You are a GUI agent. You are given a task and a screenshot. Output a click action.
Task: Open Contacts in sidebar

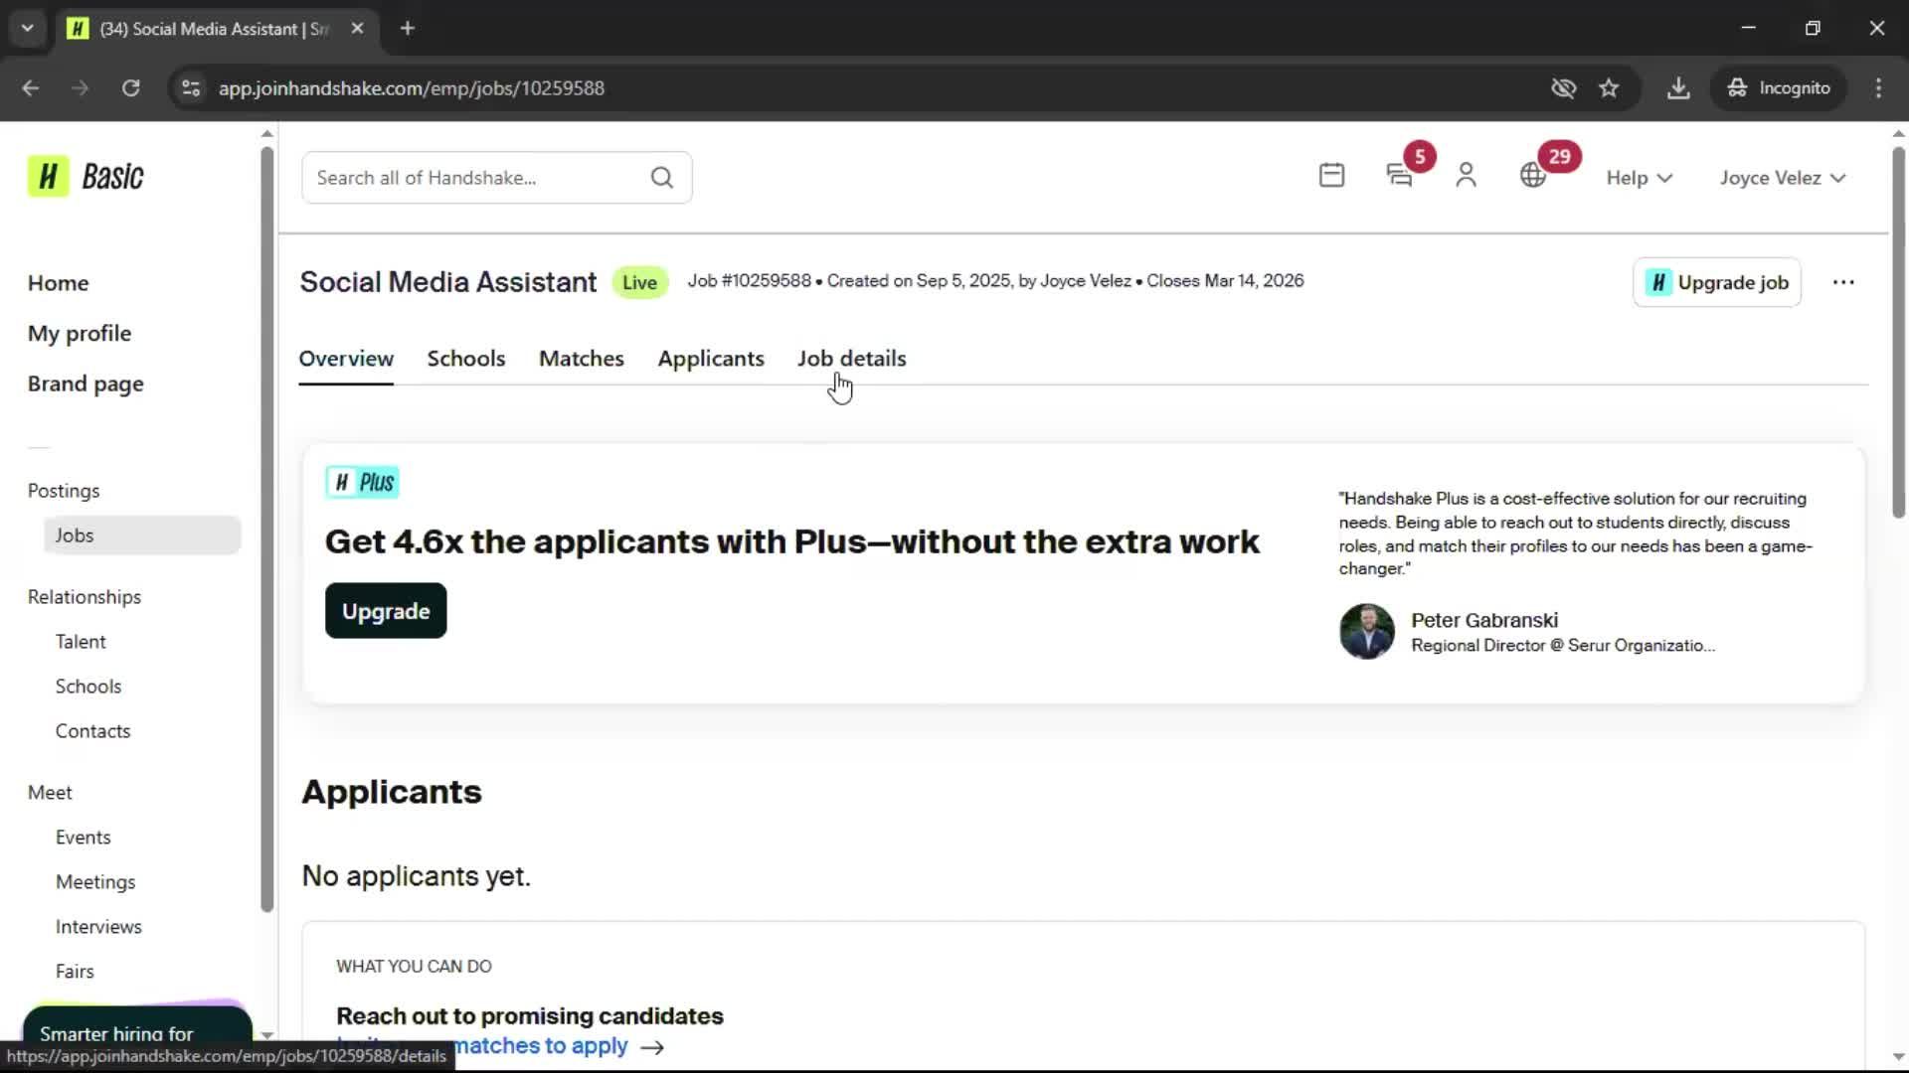(92, 731)
